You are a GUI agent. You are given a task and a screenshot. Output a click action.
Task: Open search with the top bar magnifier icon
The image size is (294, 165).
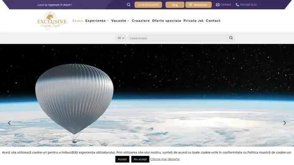(x=129, y=5)
